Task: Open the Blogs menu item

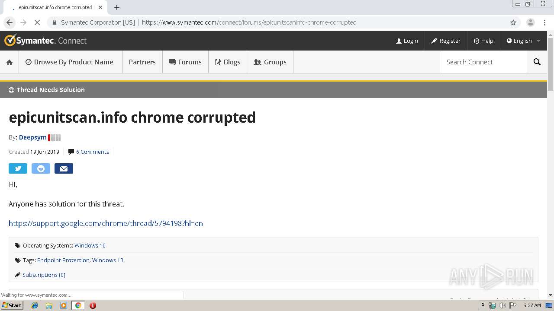Action: point(227,62)
